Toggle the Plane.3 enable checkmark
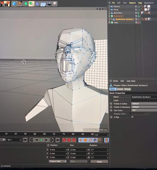This screenshot has width=157, height=170. click(140, 6)
